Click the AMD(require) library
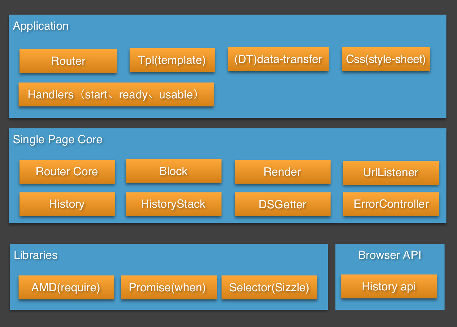Viewport: 457px width, 327px height. (66, 287)
